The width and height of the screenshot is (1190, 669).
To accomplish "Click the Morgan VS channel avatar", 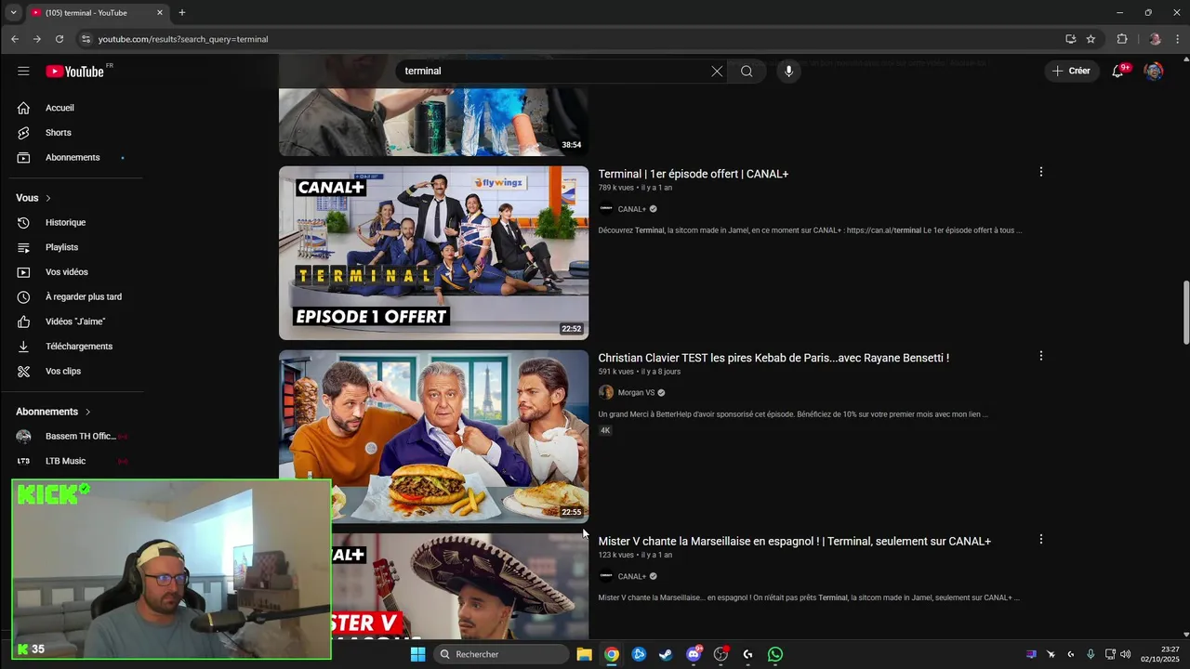I will click(x=606, y=393).
